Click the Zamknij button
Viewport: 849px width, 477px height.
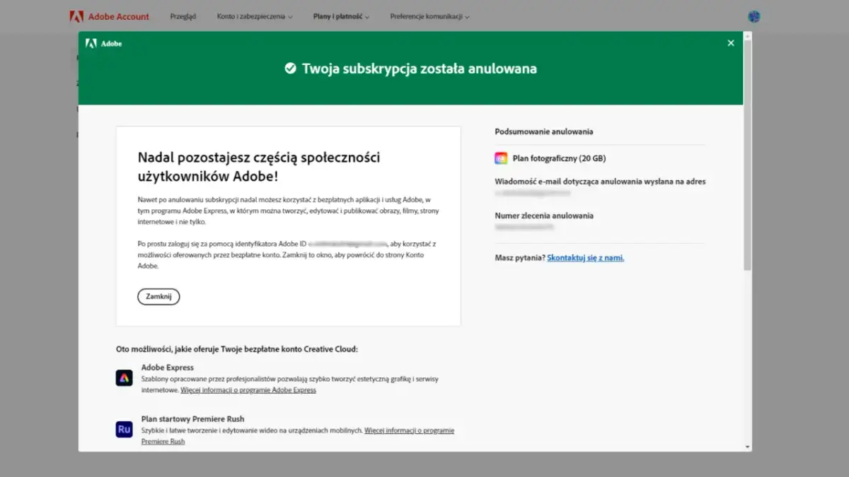[158, 296]
